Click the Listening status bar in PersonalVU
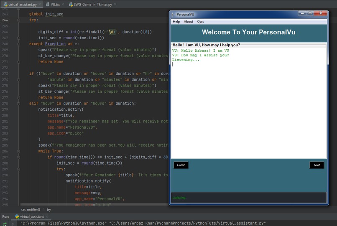Screen dimensions: 337x226 (x=249, y=198)
